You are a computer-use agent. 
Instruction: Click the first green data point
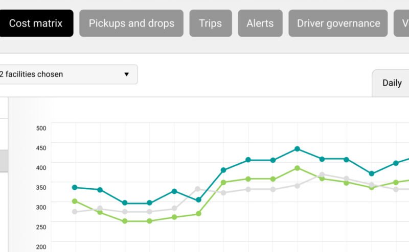[x=75, y=201]
